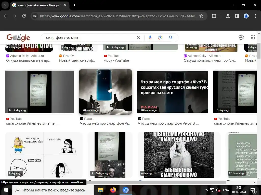Open site information settings icon
The image size is (261, 195).
pos(35,16)
